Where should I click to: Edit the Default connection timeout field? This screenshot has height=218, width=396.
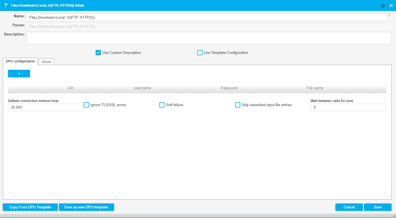[46, 107]
